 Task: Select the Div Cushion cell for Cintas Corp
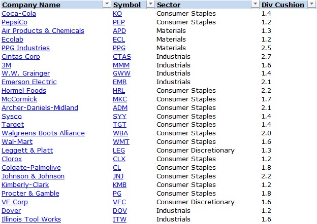click(x=267, y=56)
